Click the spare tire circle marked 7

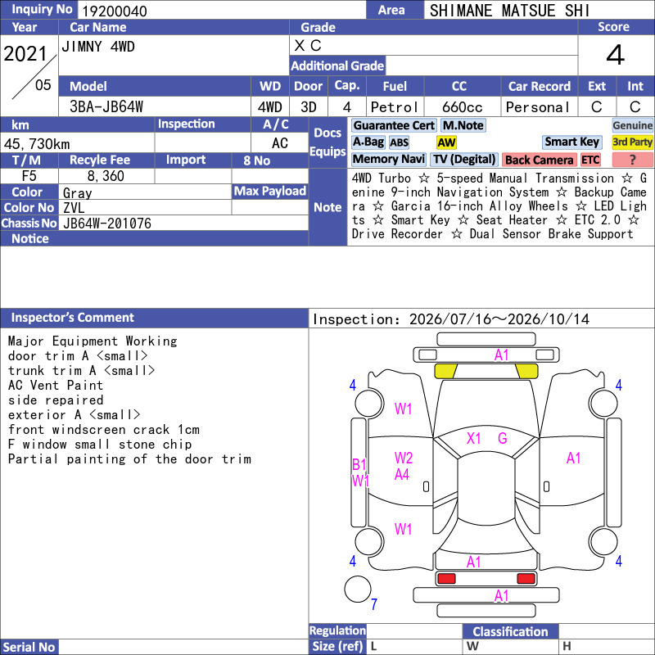[x=358, y=589]
